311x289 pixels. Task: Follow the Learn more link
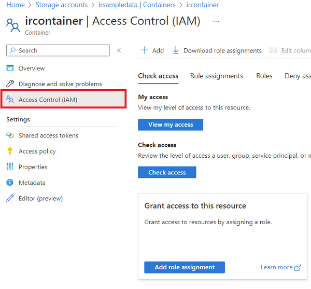coord(276,267)
